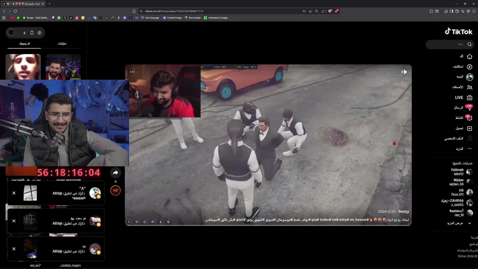Close the TikTok browser tab

click(x=43, y=4)
